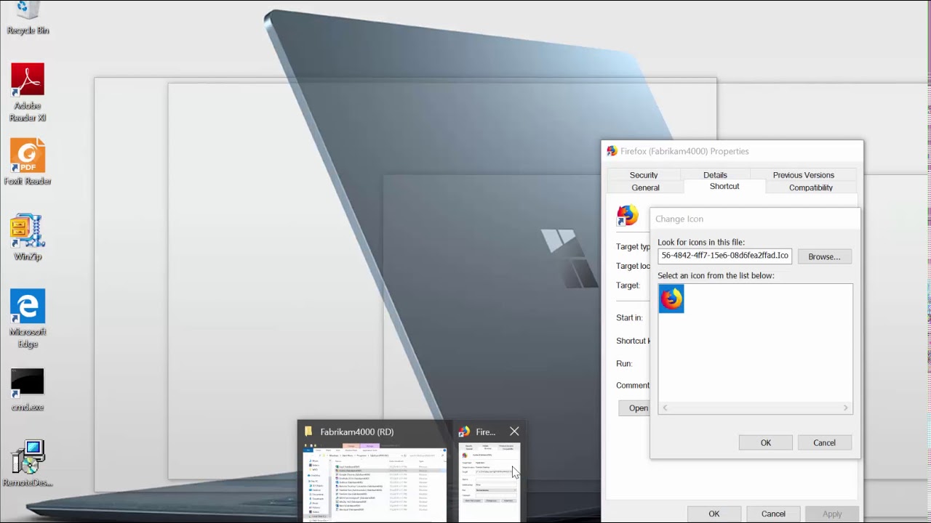Click the Firefox icon in Properties title bar
This screenshot has height=523, width=931.
pos(612,151)
